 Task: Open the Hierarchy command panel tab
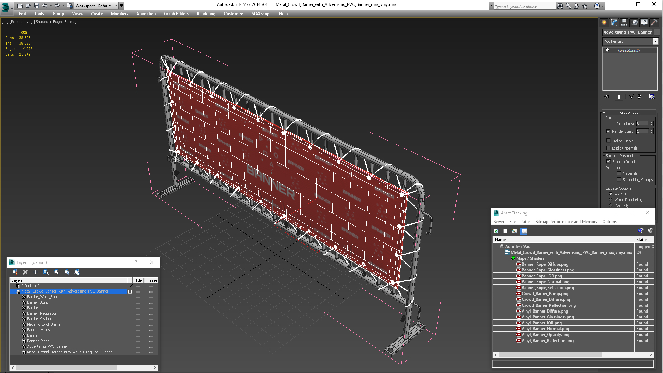point(624,22)
